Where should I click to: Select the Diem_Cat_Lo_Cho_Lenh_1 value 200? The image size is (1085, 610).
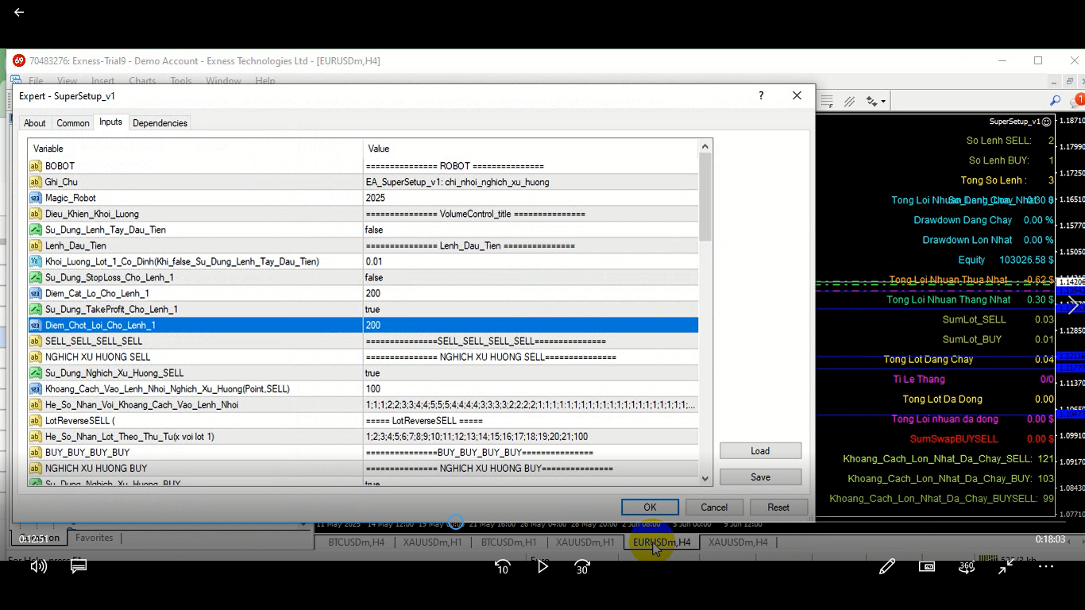531,293
